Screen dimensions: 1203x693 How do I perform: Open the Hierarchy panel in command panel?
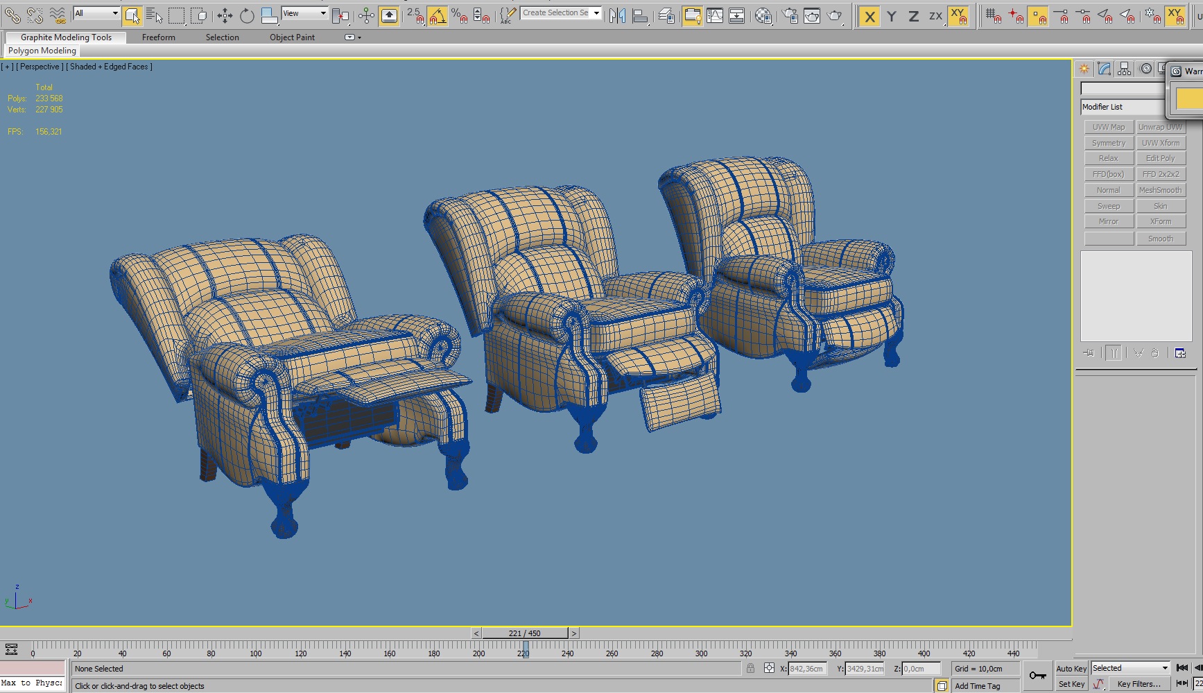[x=1125, y=69]
